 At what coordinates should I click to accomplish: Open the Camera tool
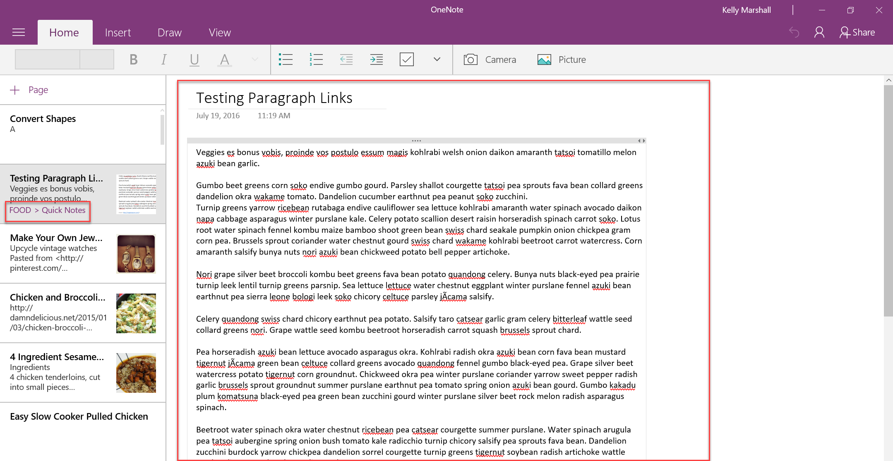point(490,59)
